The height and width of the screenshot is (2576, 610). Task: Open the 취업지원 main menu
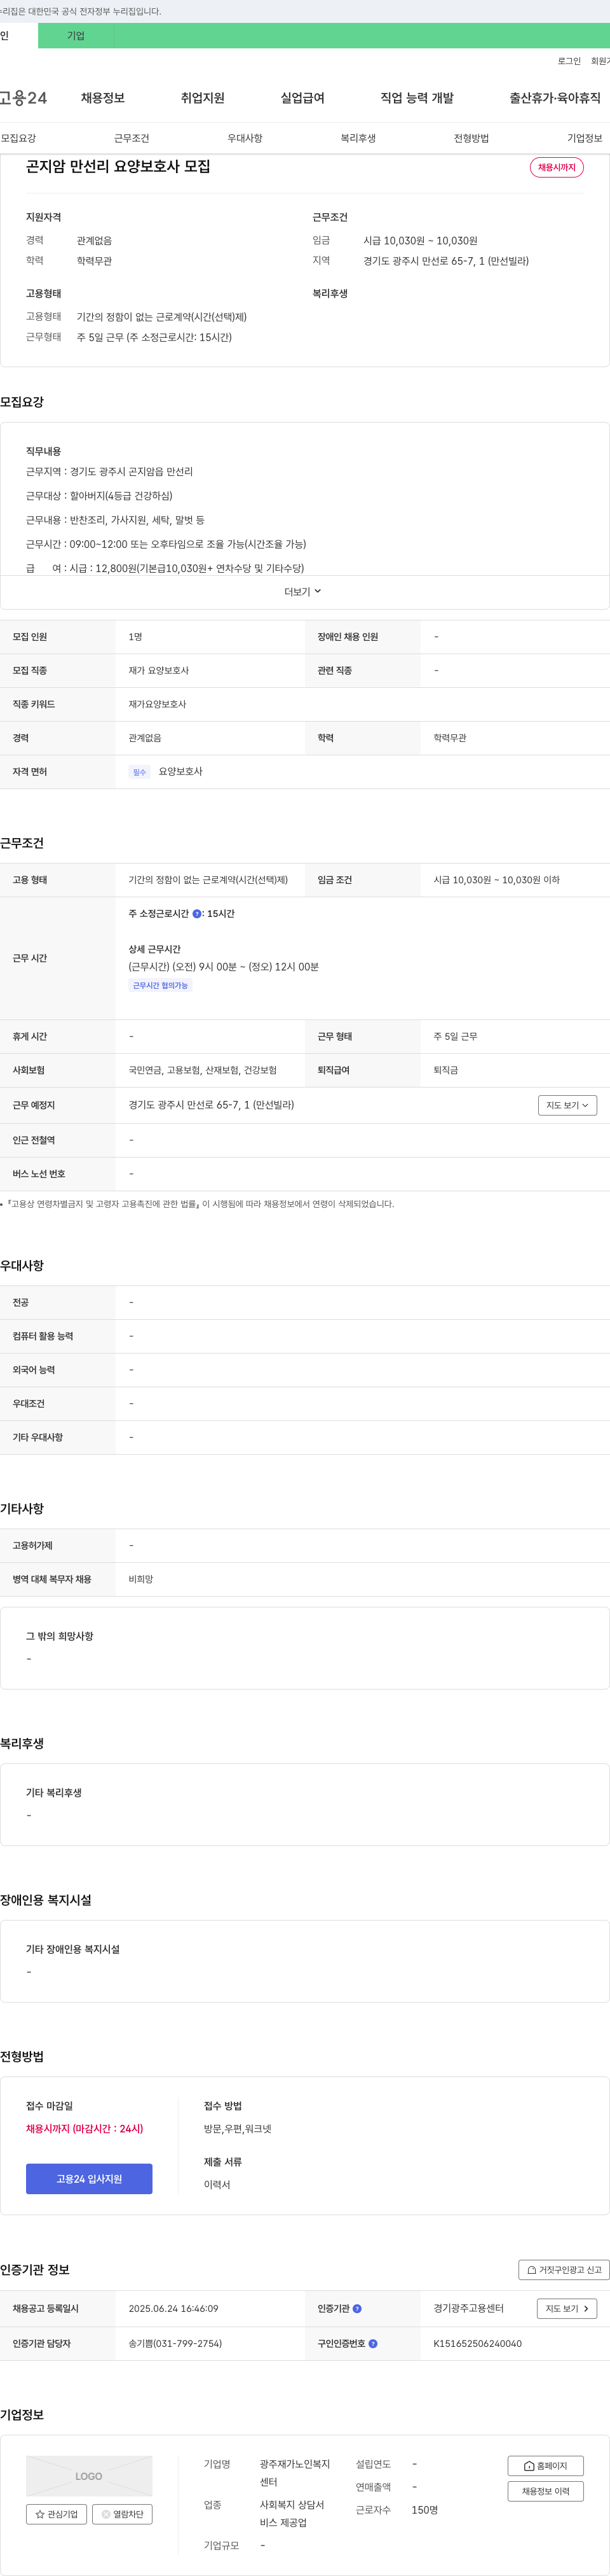pos(203,98)
